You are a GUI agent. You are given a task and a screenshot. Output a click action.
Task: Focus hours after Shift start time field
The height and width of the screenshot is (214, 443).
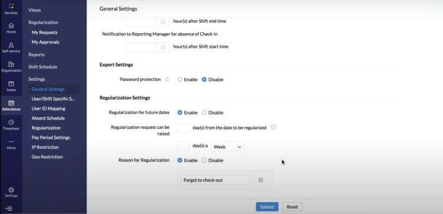coord(141,47)
